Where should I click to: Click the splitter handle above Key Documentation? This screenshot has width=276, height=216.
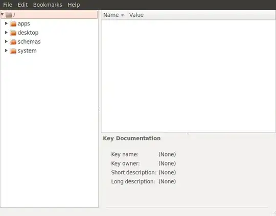point(188,133)
